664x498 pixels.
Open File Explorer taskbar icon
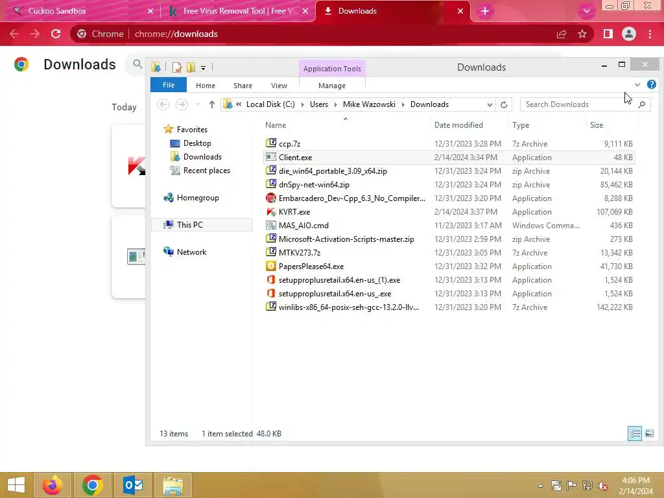(x=173, y=485)
